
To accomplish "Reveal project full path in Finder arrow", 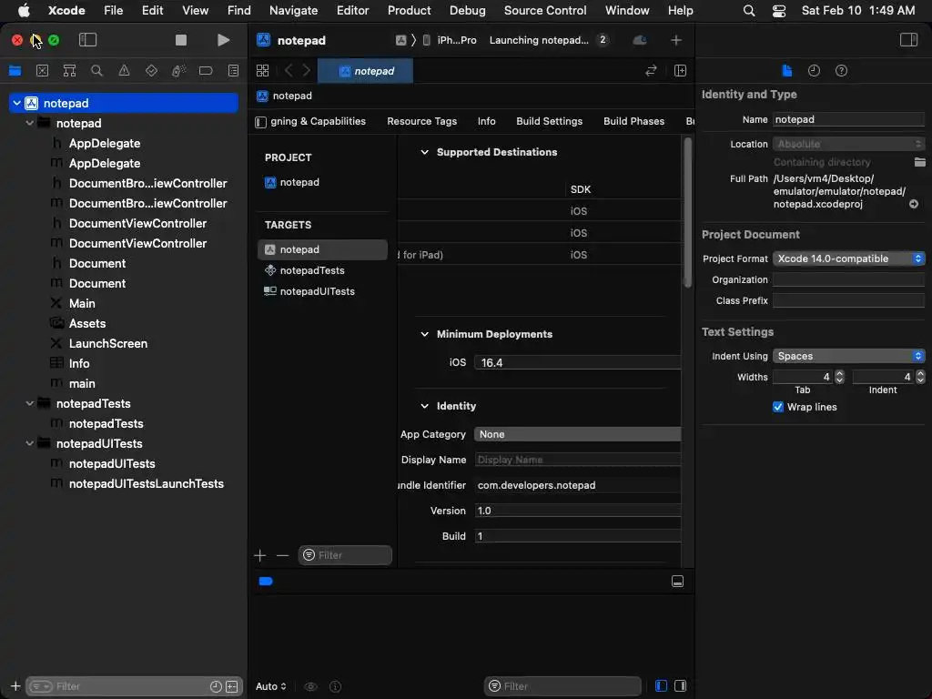I will coord(914,204).
